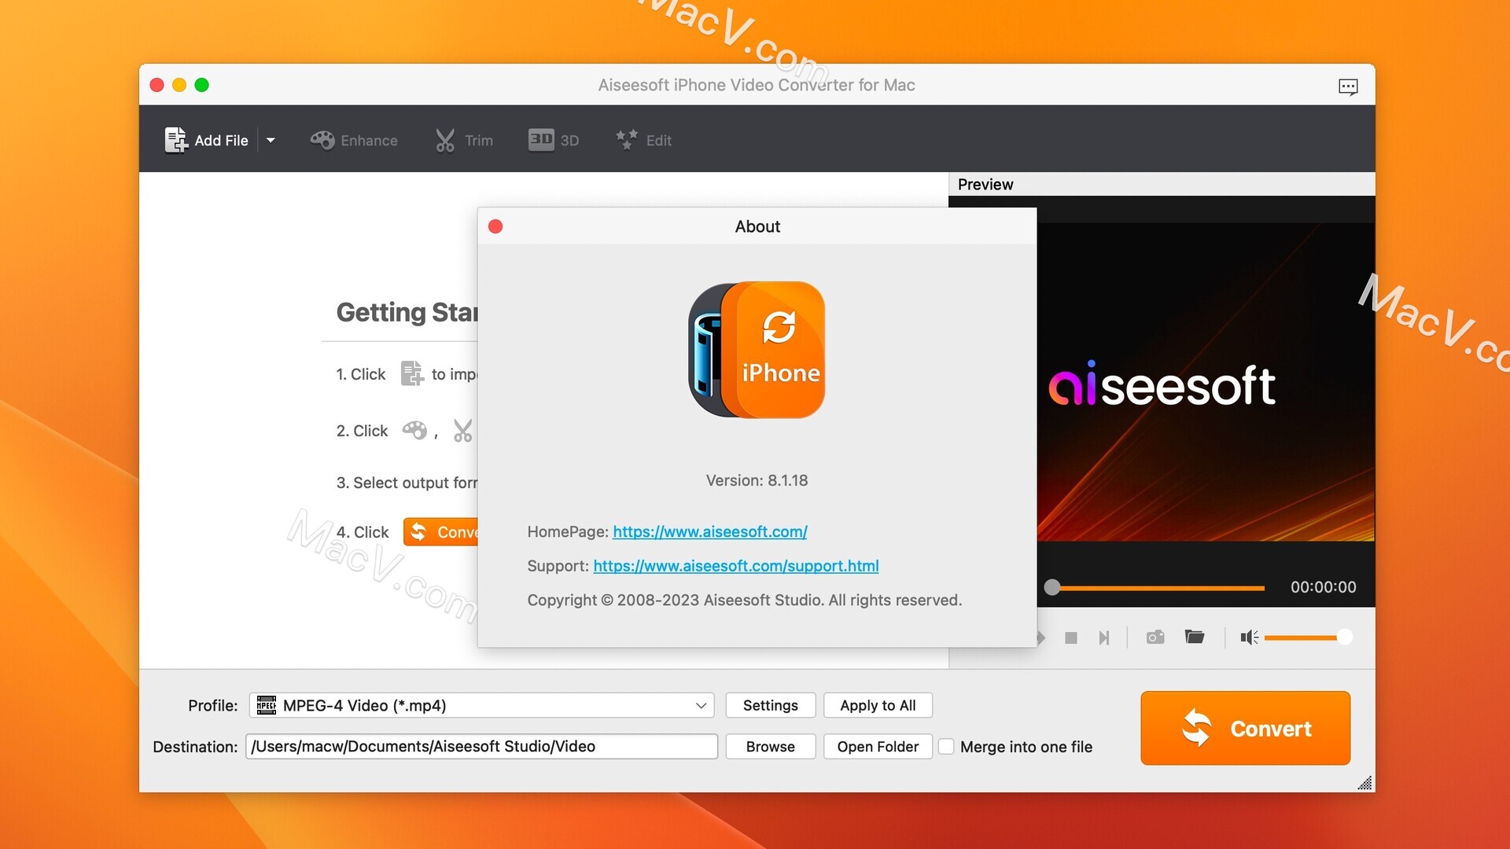Click the Destination input field

click(481, 745)
